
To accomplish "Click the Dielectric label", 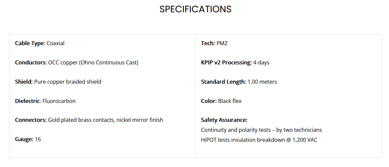I will pos(27,101).
